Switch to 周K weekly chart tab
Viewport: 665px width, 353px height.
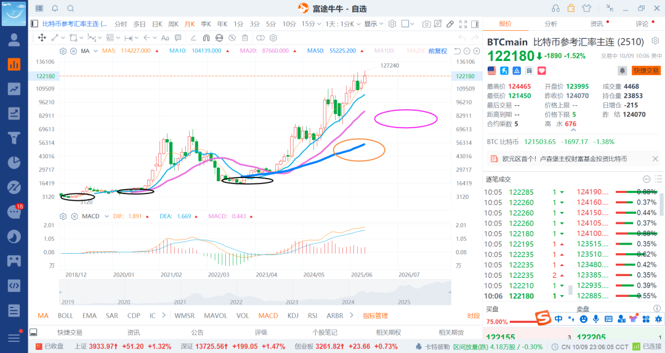click(x=174, y=24)
